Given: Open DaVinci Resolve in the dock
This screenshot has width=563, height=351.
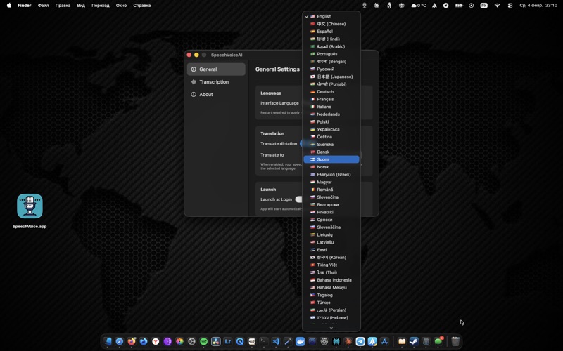Looking at the screenshot, I should (216, 342).
